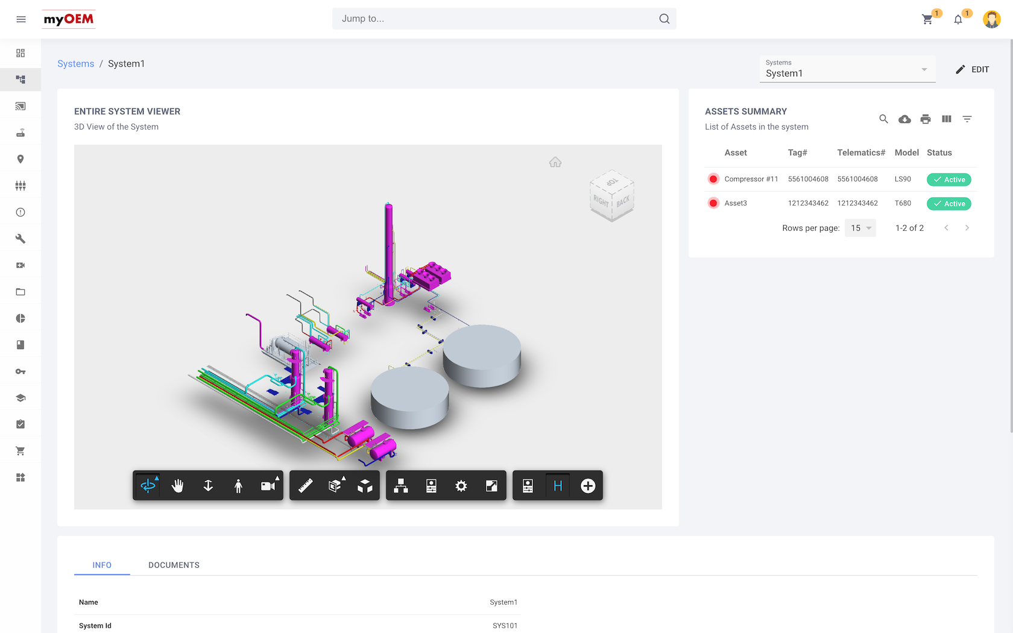Screen dimensions: 1013x633
Task: Click the Jump to search field
Action: click(x=504, y=19)
